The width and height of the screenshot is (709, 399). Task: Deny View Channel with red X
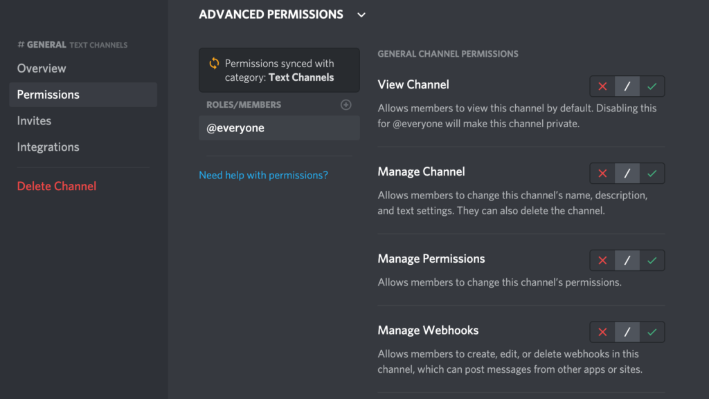click(x=602, y=86)
